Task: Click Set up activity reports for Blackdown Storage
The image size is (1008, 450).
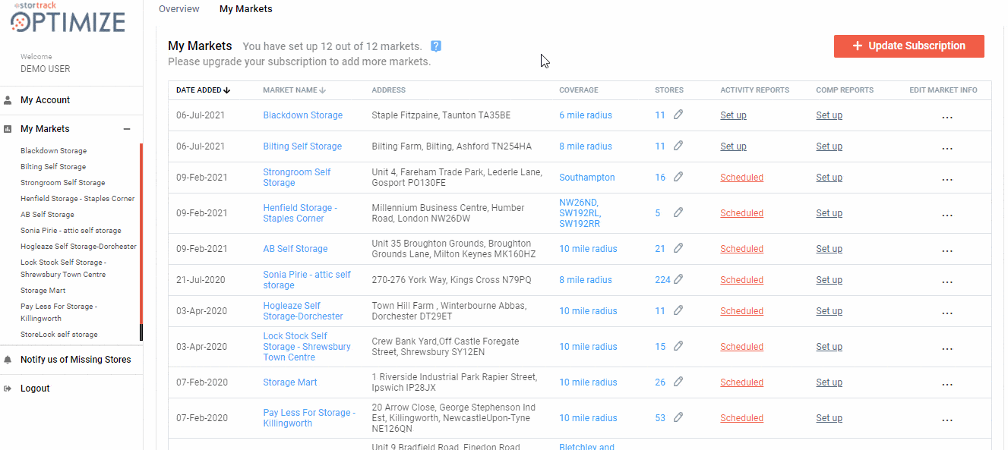Action: tap(734, 115)
